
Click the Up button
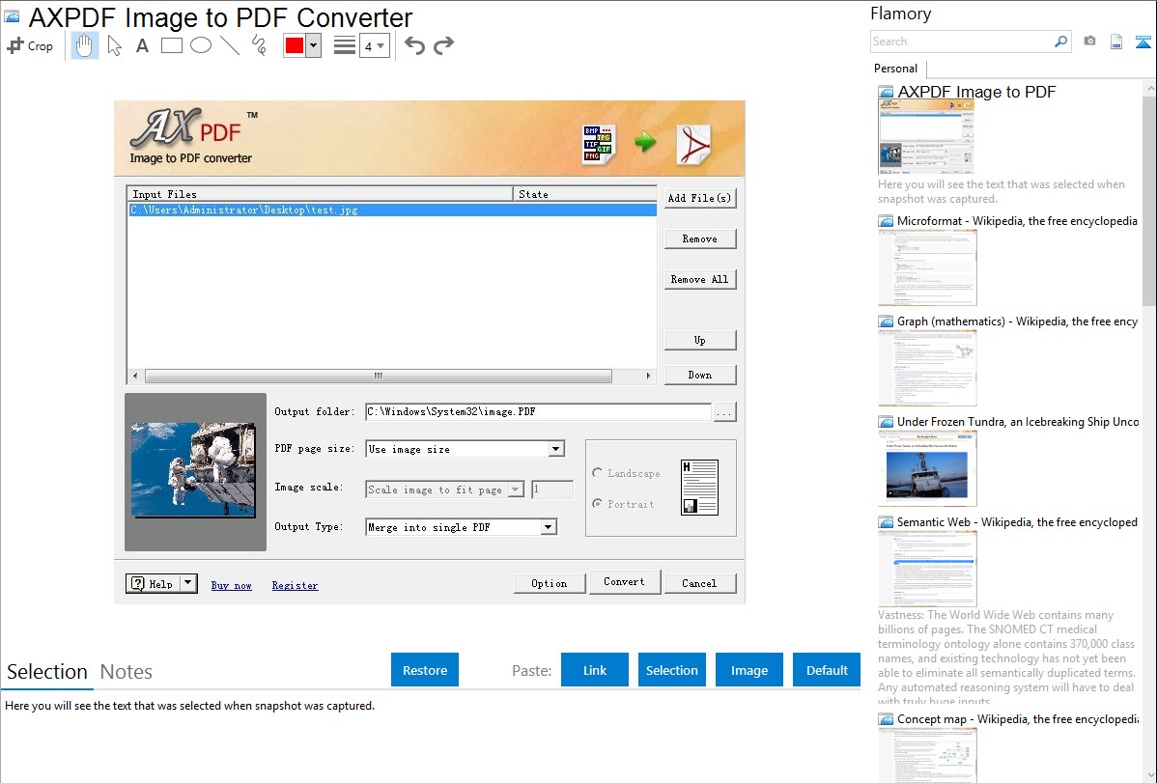699,340
